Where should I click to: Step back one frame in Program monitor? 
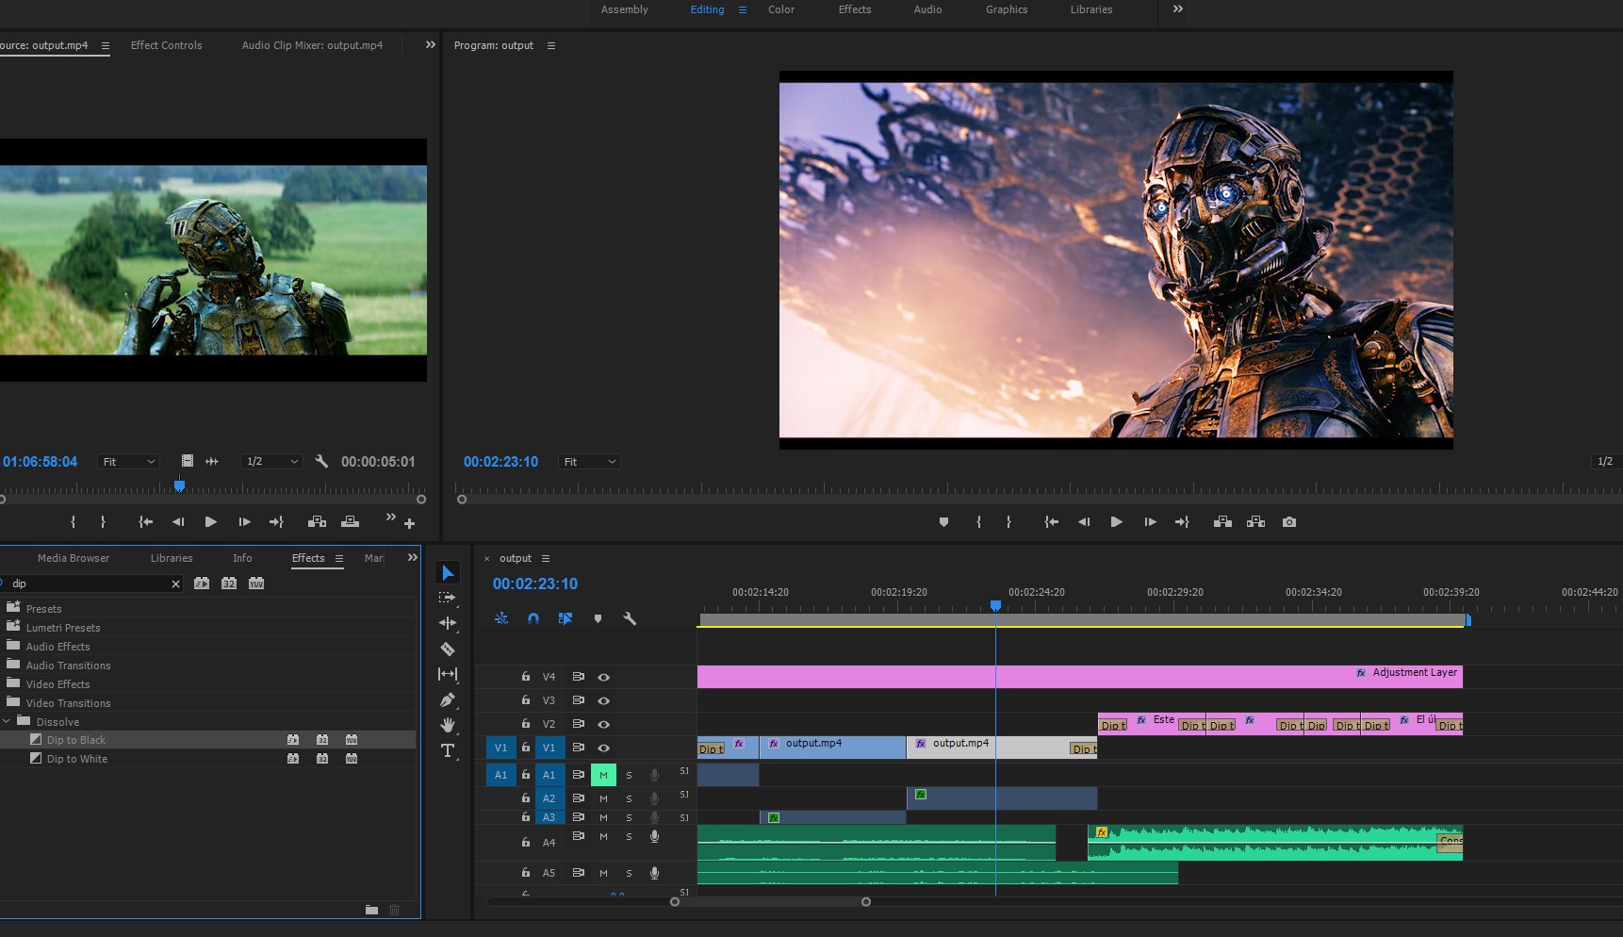[x=1084, y=522]
